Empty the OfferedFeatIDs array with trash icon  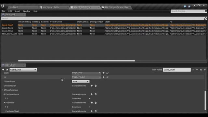pyautogui.click(x=96, y=86)
